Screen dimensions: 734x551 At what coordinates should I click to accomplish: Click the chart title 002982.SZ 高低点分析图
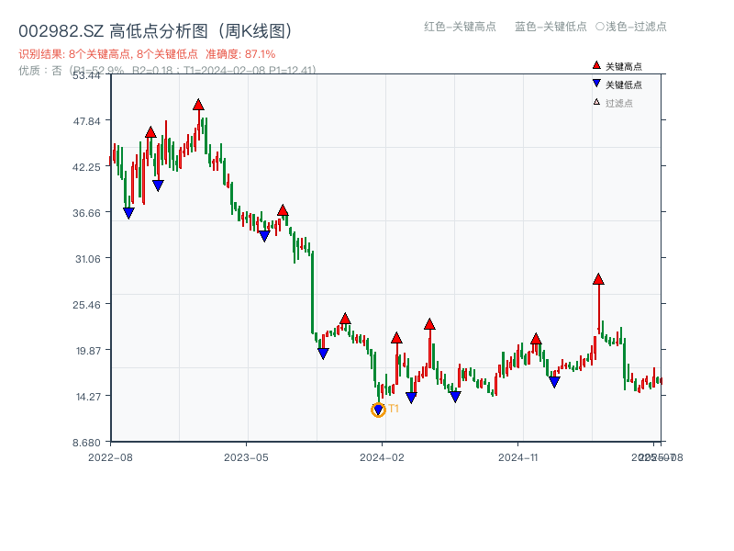(155, 31)
